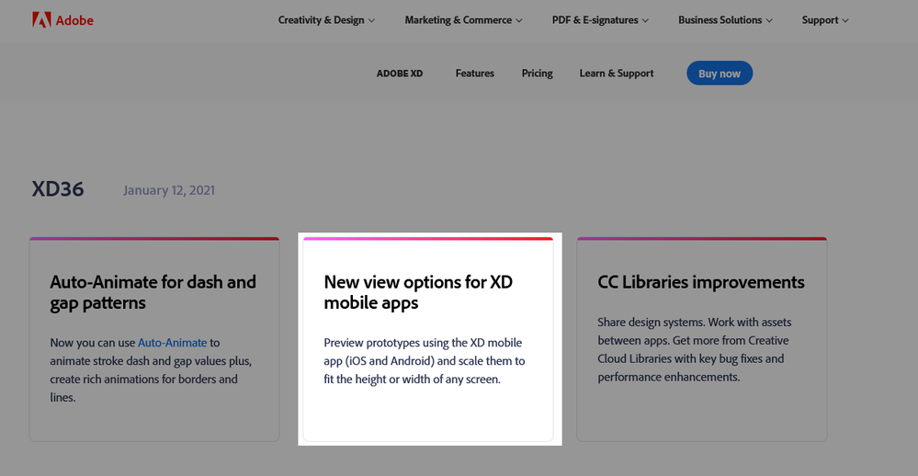Click the 'Share design systems' description text
This screenshot has height=476, width=918.
coord(695,349)
